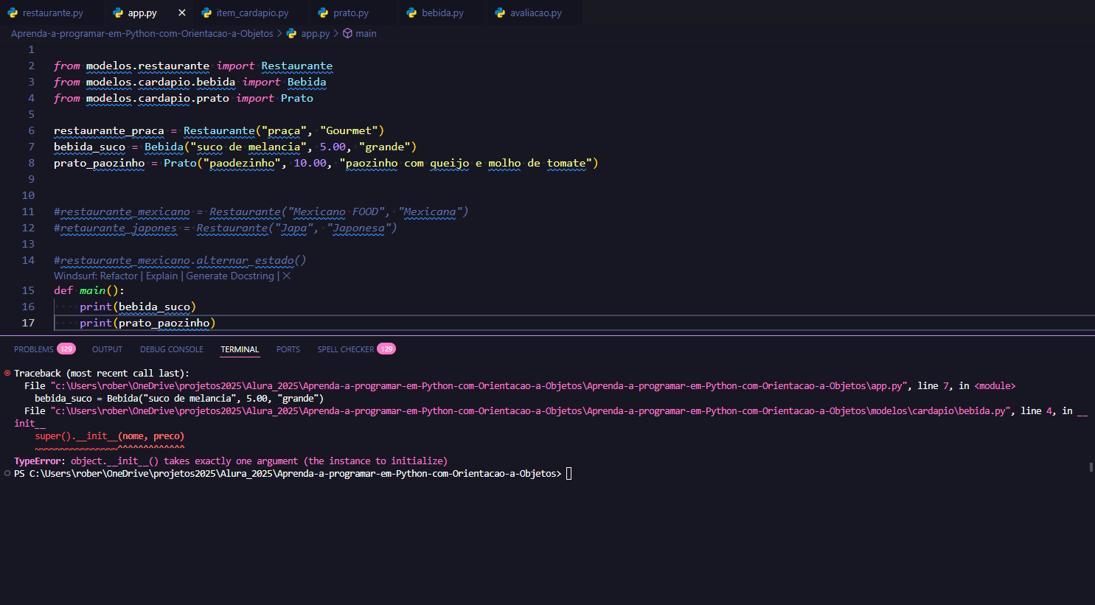This screenshot has width=1095, height=605.
Task: Open the bebida.py editor tab
Action: click(442, 13)
